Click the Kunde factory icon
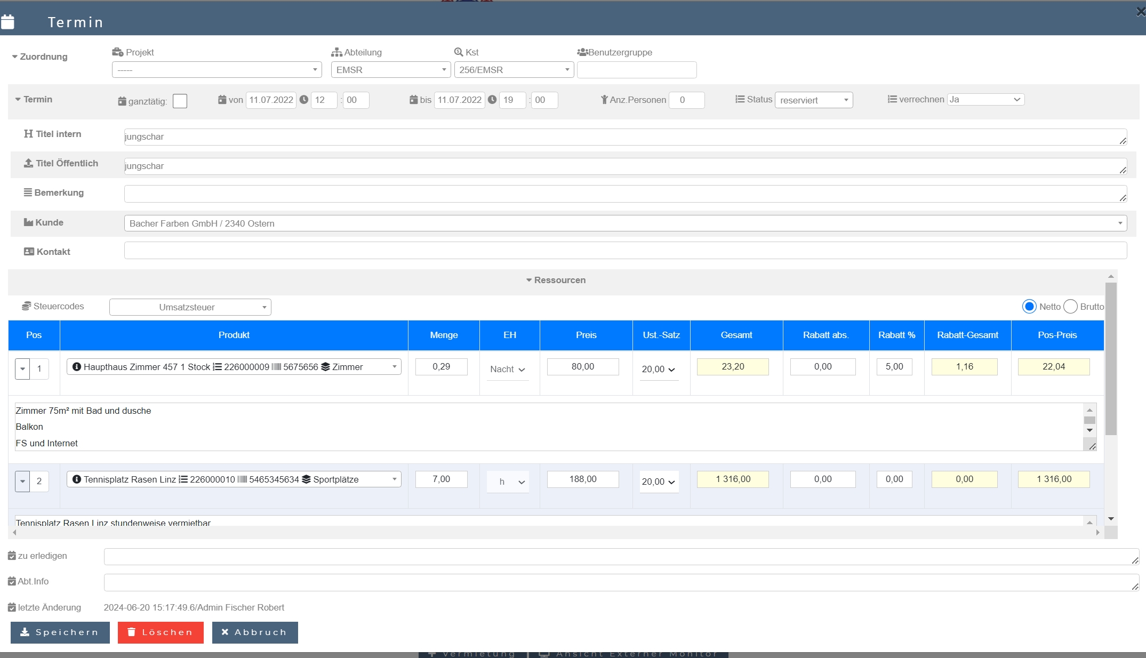This screenshot has height=658, width=1146. pos(28,222)
